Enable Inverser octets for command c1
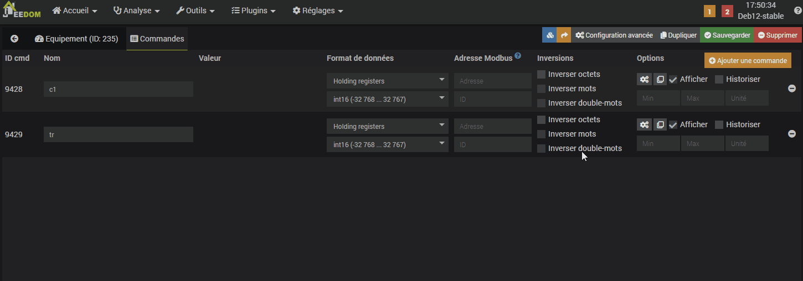Viewport: 803px width, 281px height. click(542, 74)
